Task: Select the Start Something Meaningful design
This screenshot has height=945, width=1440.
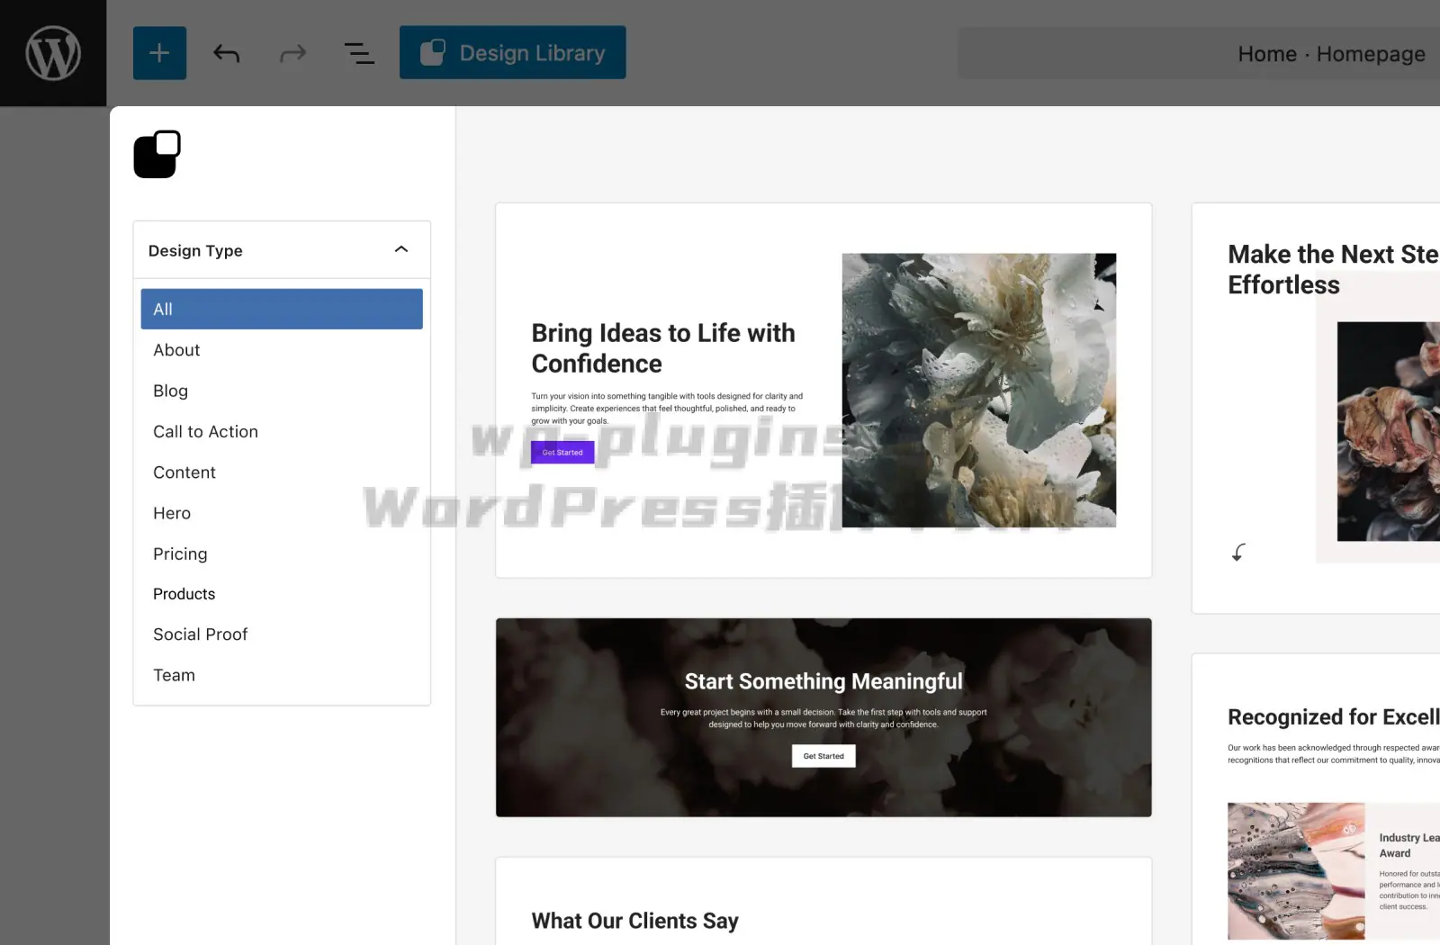Action: (x=823, y=717)
